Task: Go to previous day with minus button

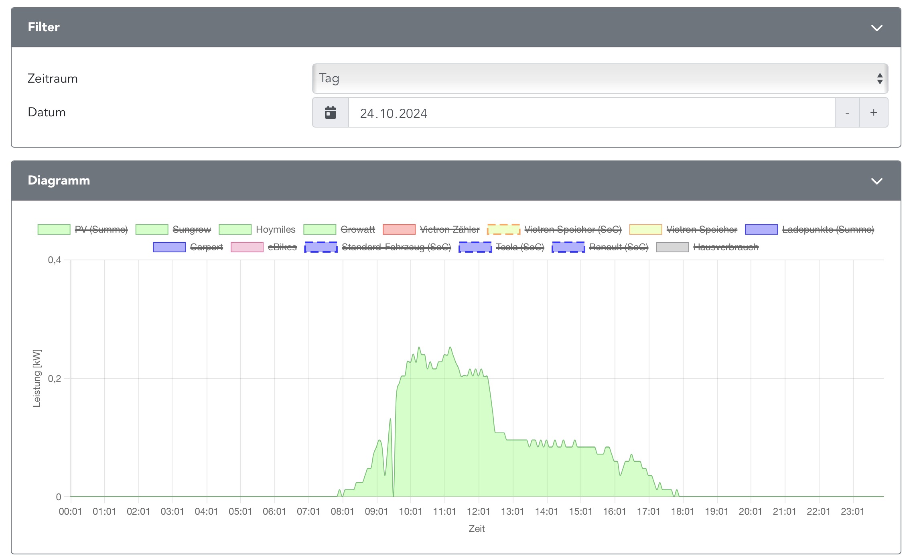Action: 847,113
